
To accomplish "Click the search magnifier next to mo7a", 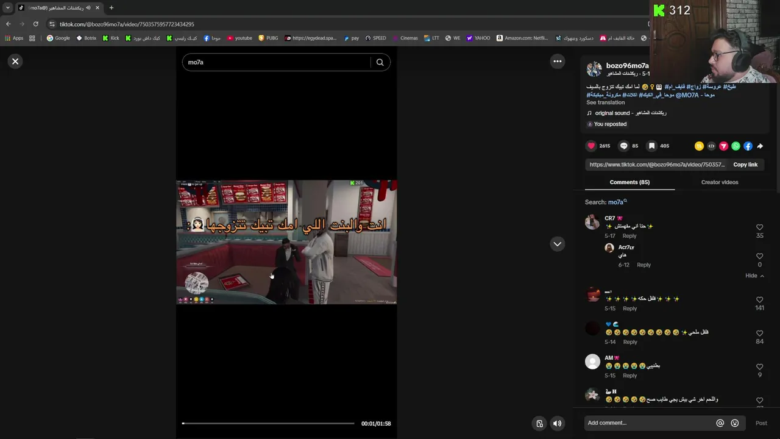I will pos(380,62).
